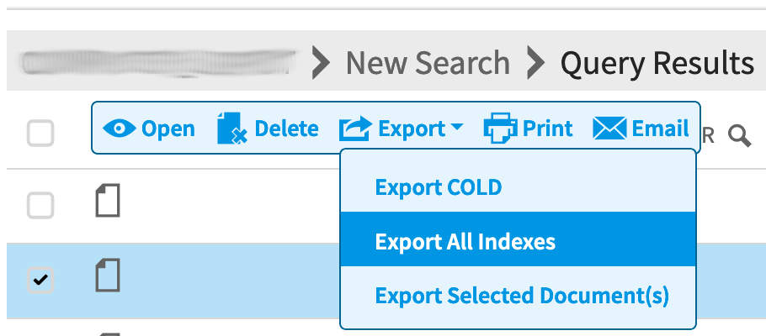Collapse the Export dropdown caret
The image size is (766, 336).
click(x=457, y=128)
